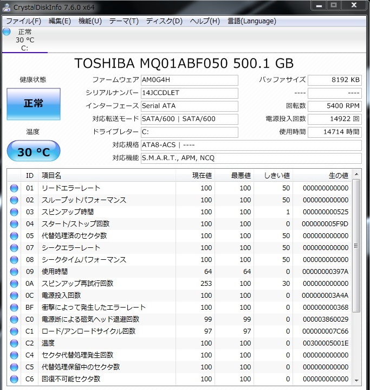Click status orb for row 05 reallocated sectors
Viewport: 370px width, 390px height.
pyautogui.click(x=14, y=236)
